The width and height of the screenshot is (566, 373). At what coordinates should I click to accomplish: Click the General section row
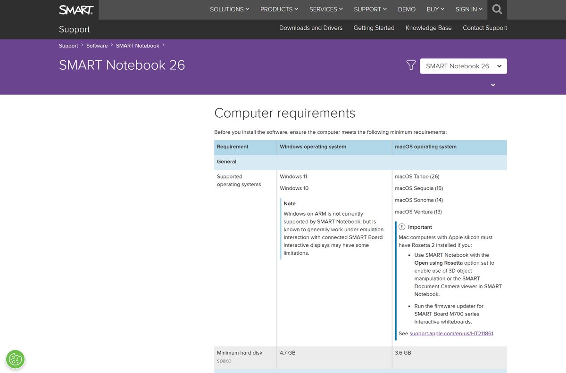(360, 162)
